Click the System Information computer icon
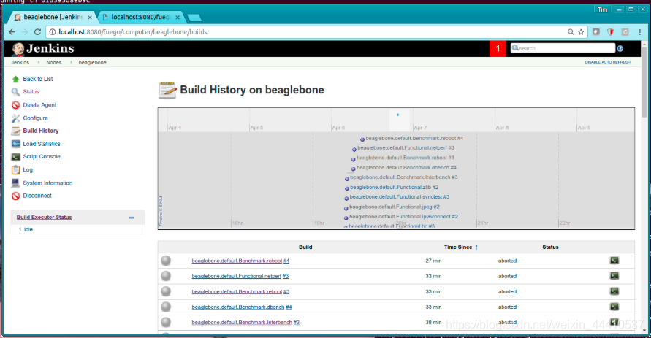This screenshot has height=338, width=651. click(x=15, y=183)
